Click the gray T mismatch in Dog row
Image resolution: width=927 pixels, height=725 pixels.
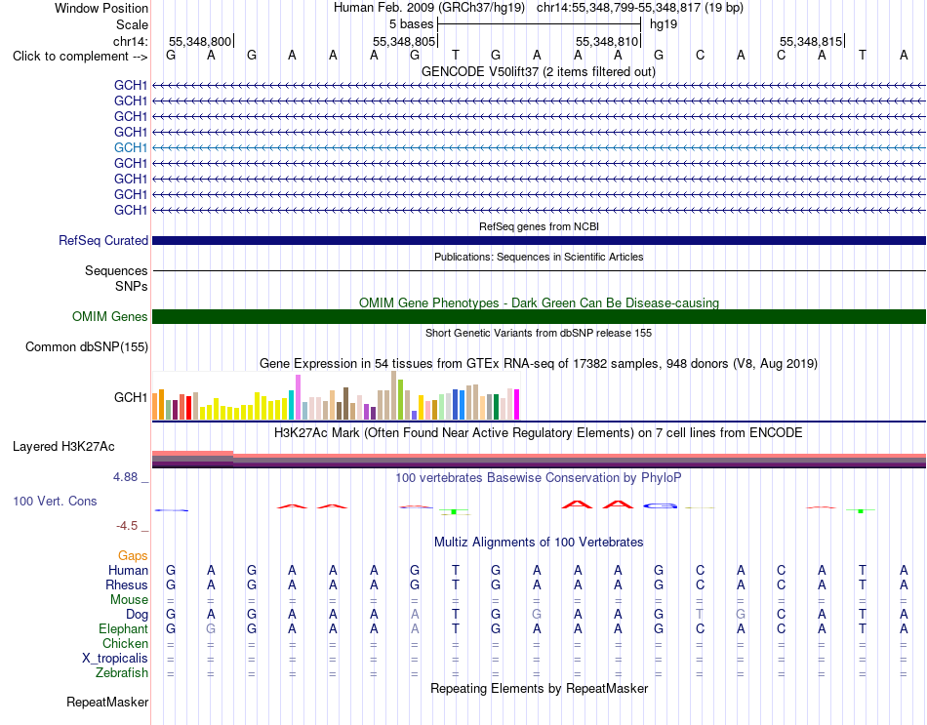(700, 615)
